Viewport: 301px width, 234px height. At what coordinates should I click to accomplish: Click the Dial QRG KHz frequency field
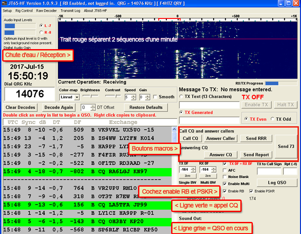coord(30,94)
